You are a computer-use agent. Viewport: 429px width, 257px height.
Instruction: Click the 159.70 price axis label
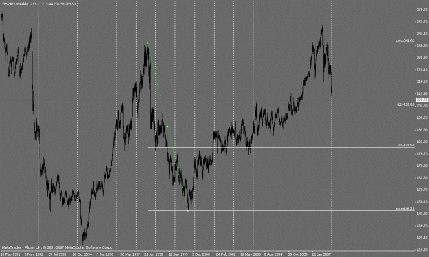pyautogui.click(x=421, y=190)
